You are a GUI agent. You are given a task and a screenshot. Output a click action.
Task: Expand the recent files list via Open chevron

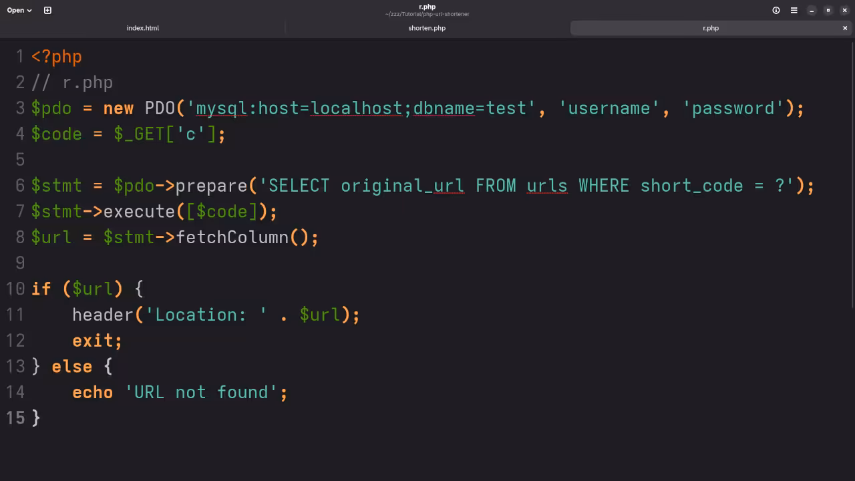click(x=28, y=10)
